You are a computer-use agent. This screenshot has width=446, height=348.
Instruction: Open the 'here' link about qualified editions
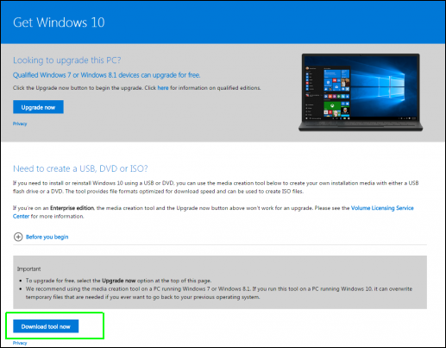click(x=163, y=88)
